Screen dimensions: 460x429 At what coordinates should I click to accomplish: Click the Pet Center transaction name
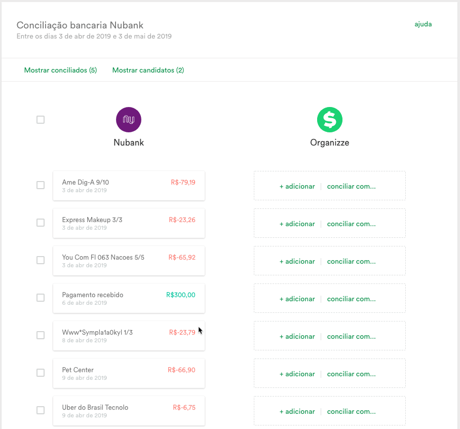78,370
